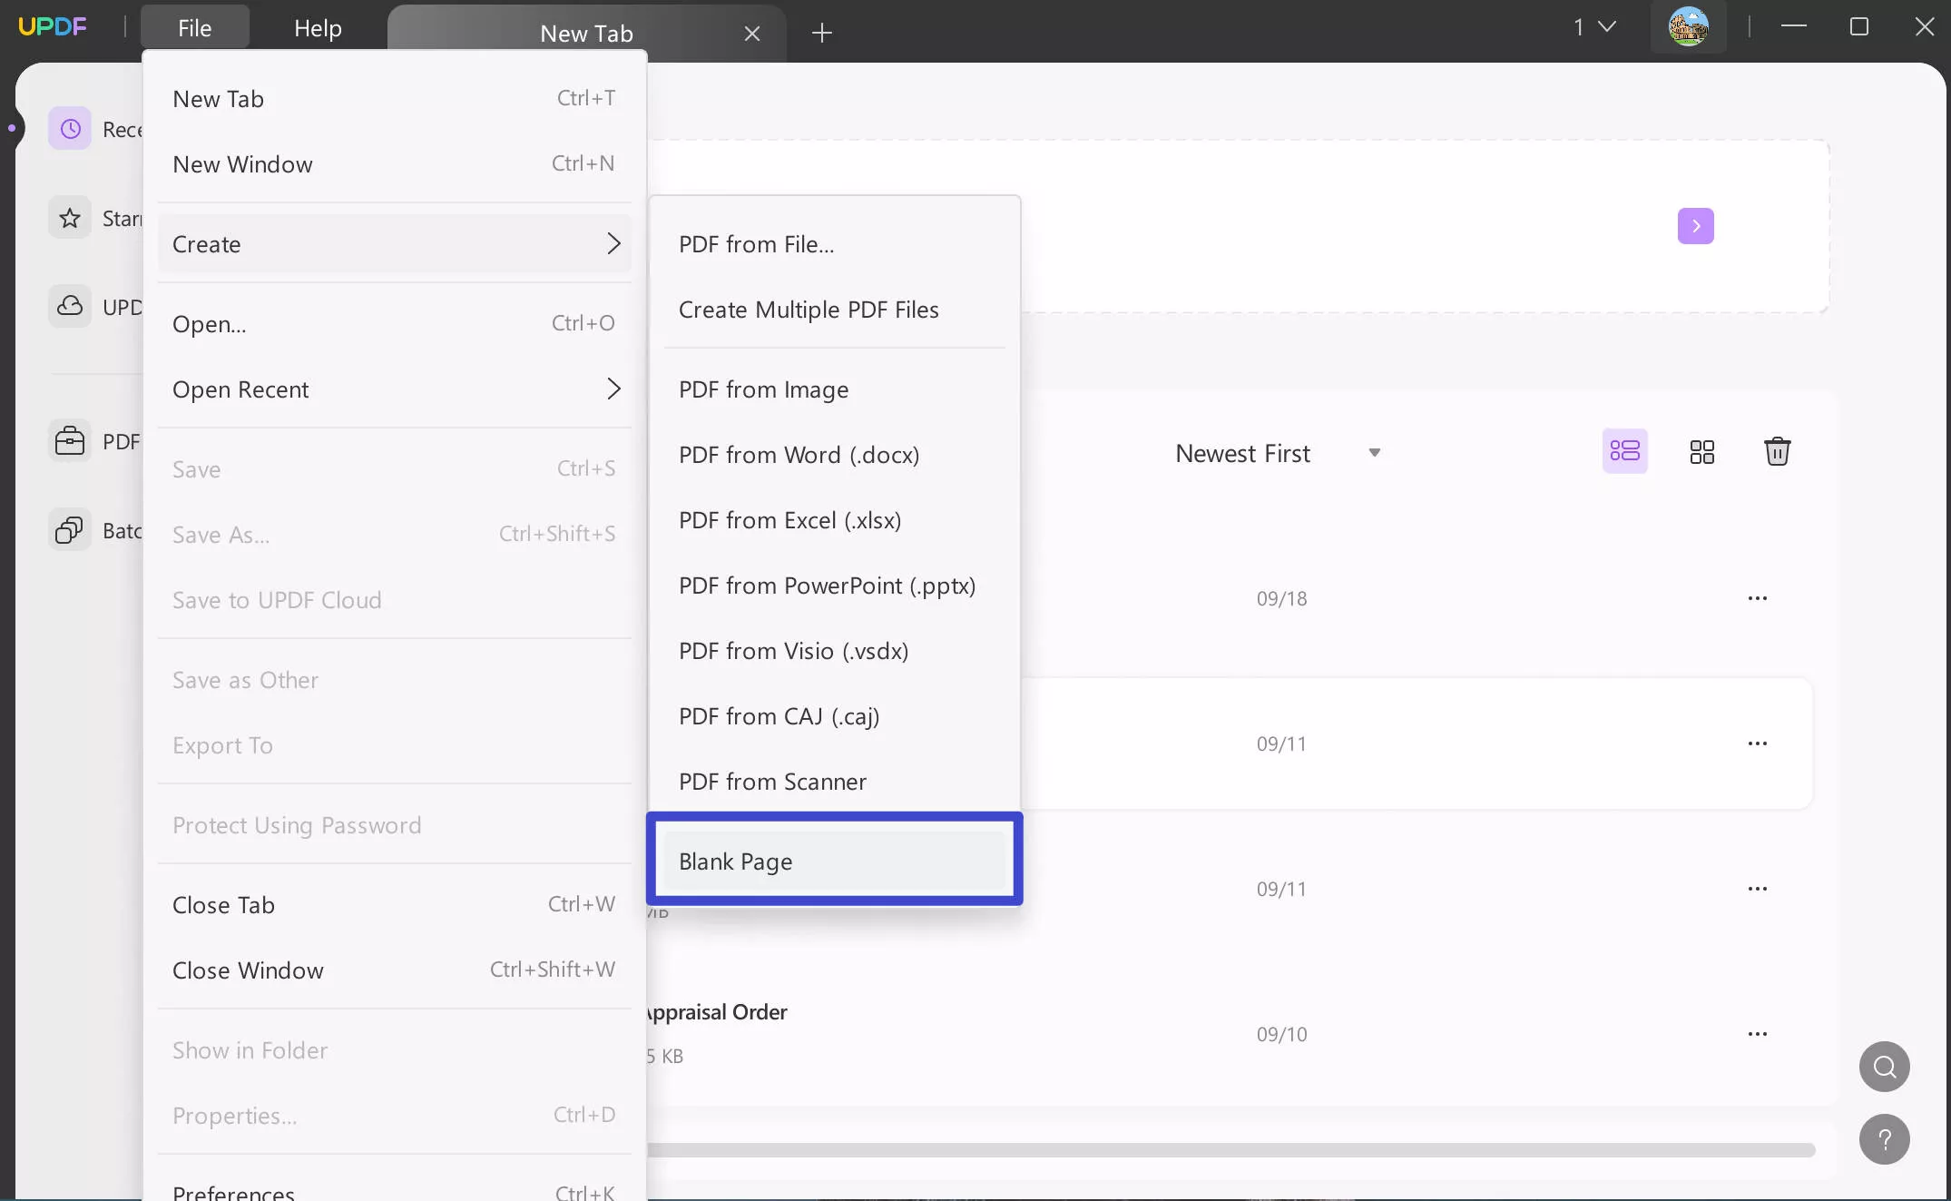Open more options for the highlighted 09/11 file
This screenshot has height=1201, width=1951.
(x=1757, y=743)
